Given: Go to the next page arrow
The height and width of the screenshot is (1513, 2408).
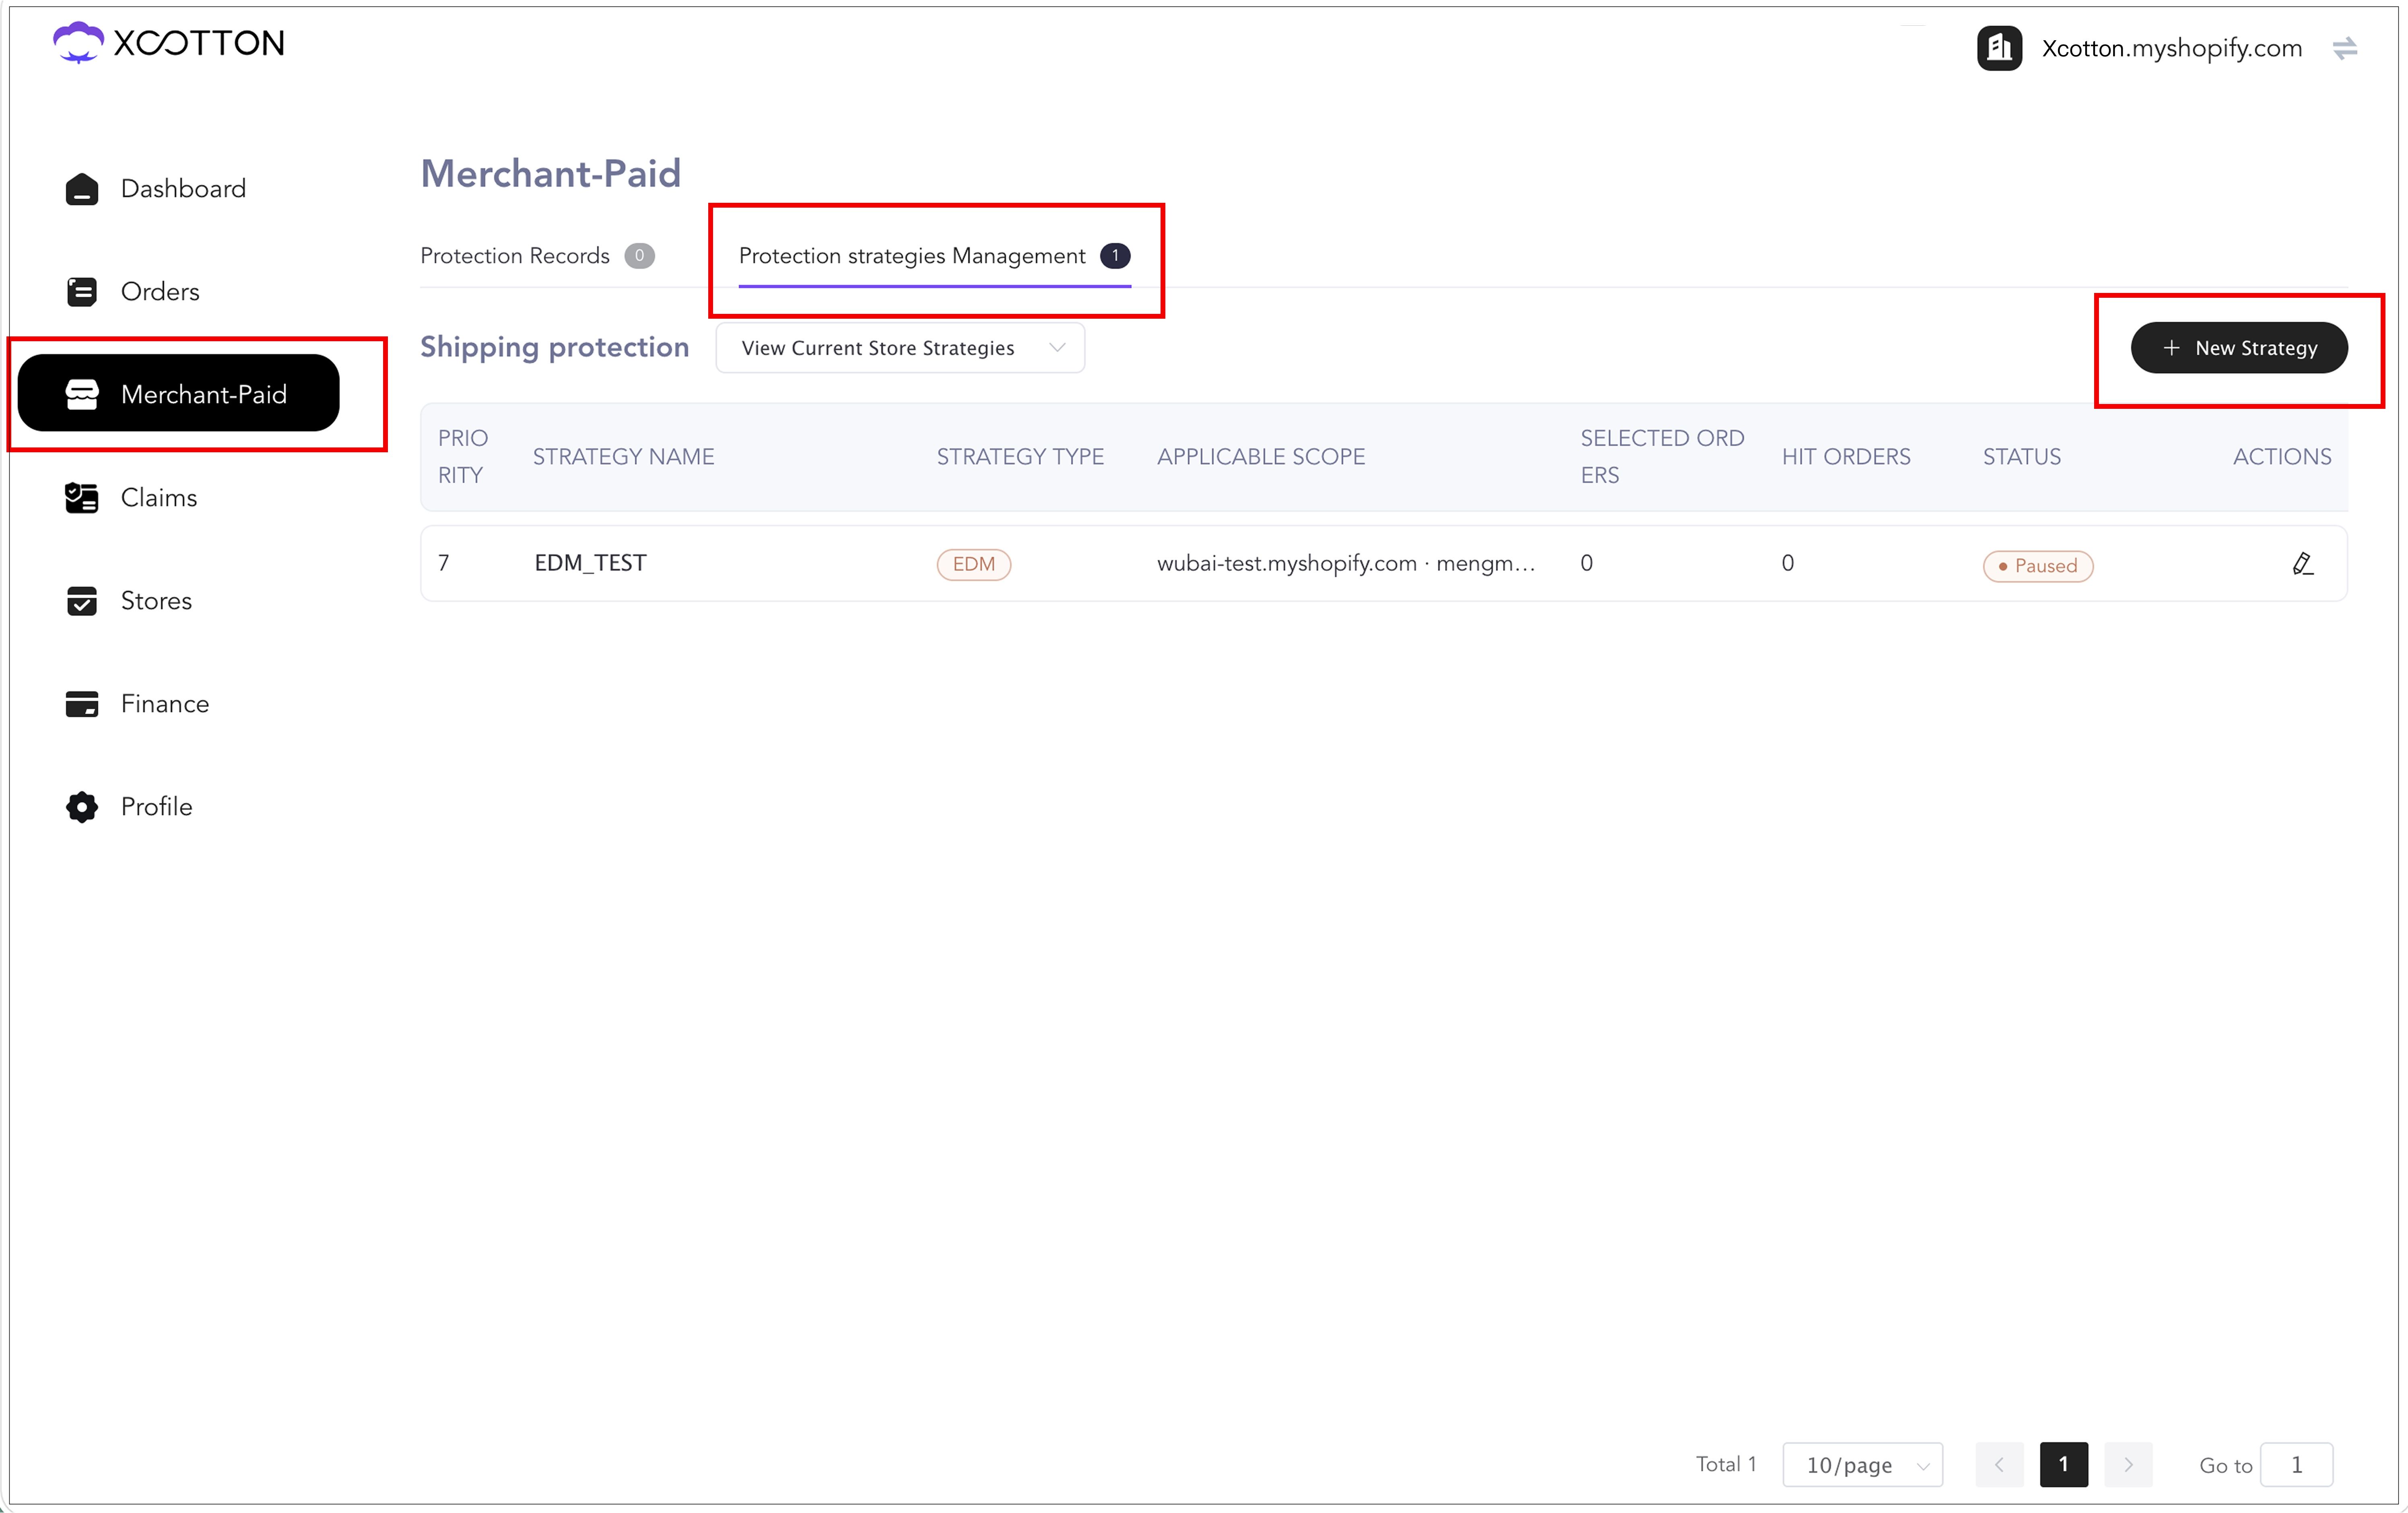Looking at the screenshot, I should (x=2128, y=1465).
